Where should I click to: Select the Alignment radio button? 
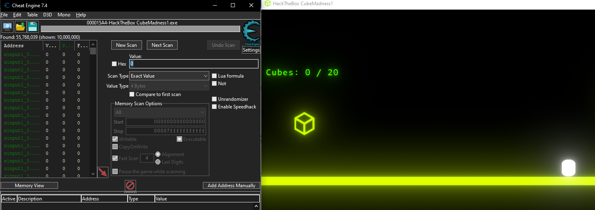point(158,154)
